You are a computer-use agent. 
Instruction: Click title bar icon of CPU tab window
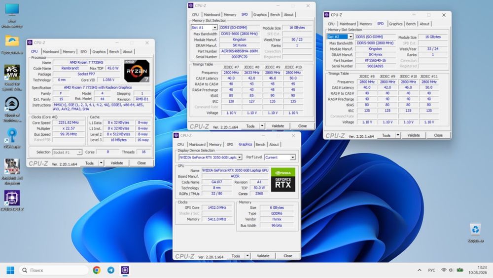[x=30, y=42]
